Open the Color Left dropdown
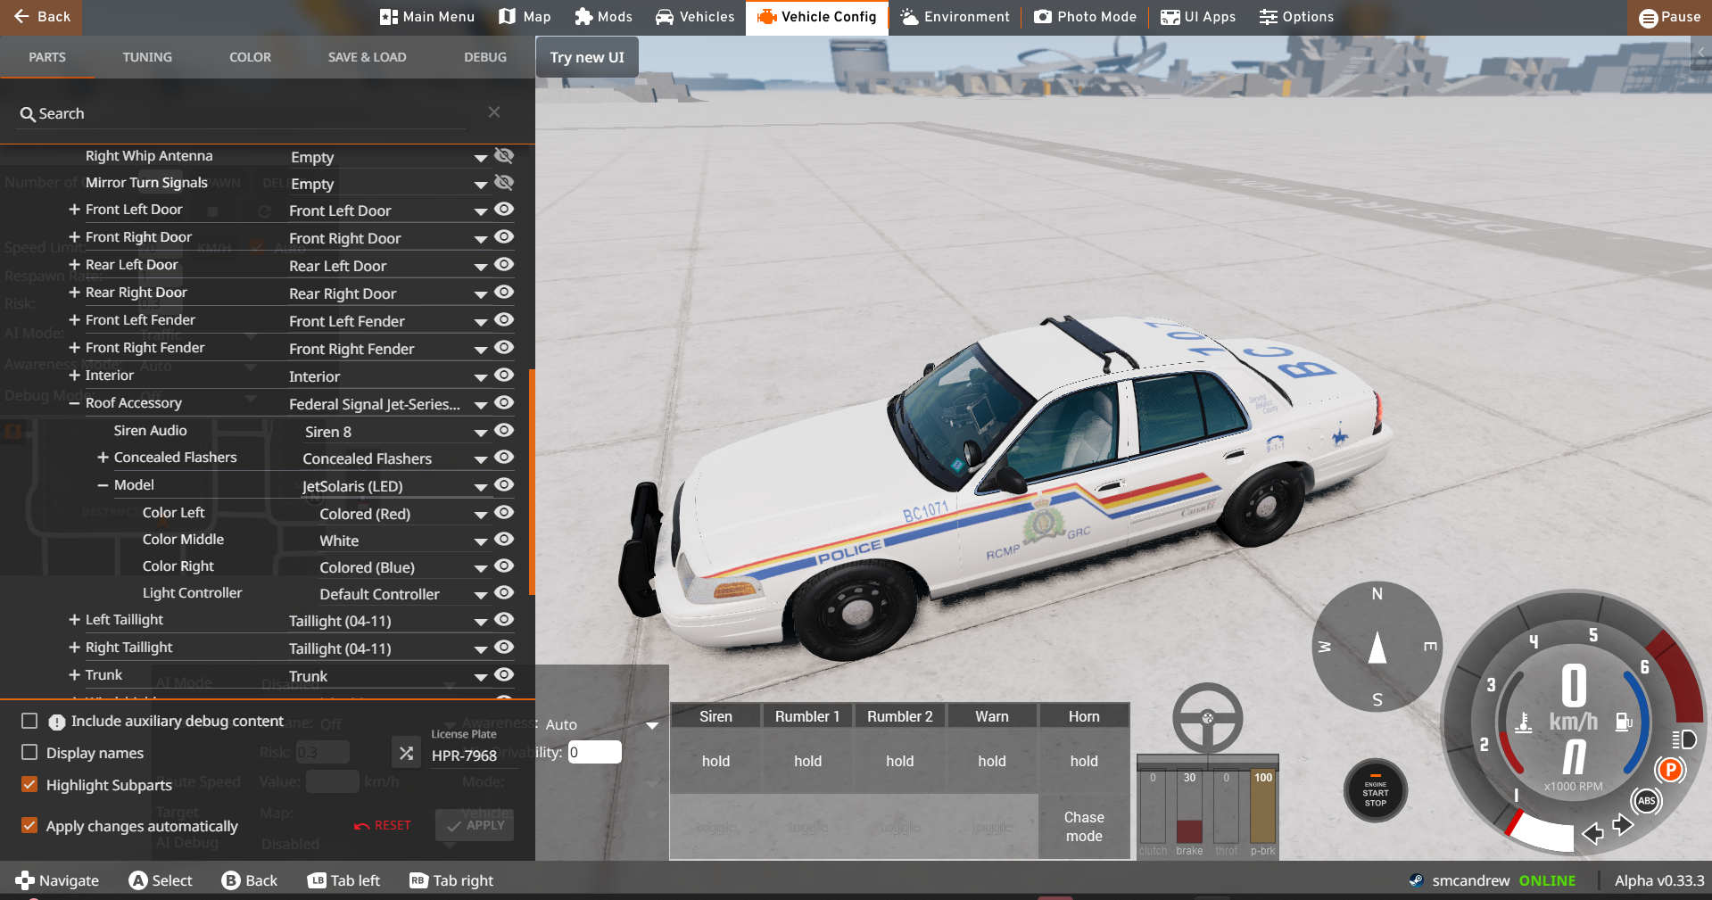 pyautogui.click(x=403, y=514)
